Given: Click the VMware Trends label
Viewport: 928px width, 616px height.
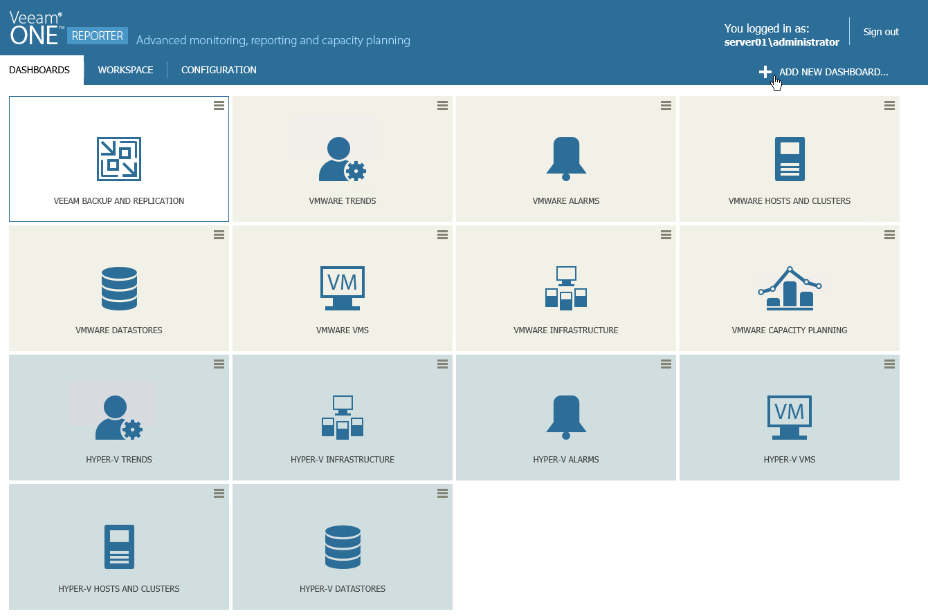Looking at the screenshot, I should [343, 201].
